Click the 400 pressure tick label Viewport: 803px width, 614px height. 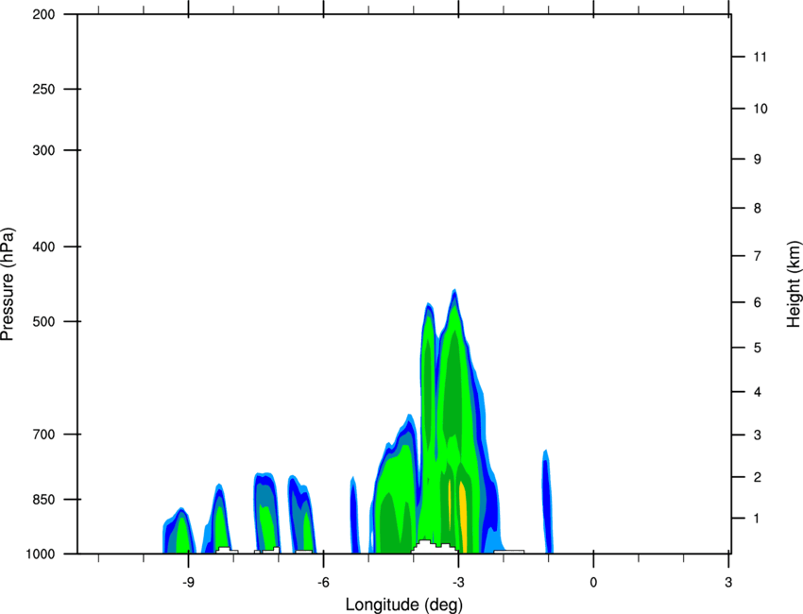click(43, 247)
